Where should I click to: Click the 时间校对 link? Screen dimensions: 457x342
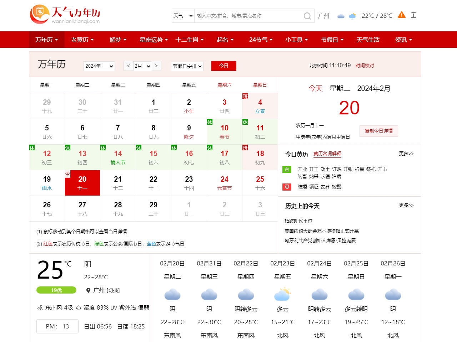[x=365, y=66]
